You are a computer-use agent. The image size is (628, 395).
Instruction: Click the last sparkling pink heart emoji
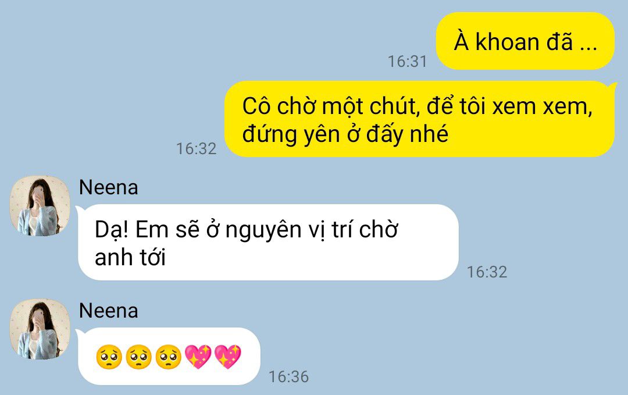coord(227,357)
